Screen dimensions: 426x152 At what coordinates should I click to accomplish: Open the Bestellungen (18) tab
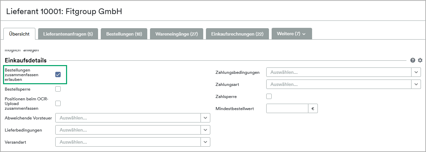(124, 34)
